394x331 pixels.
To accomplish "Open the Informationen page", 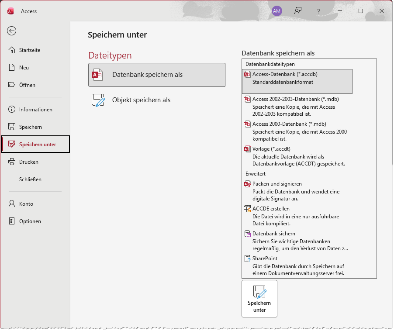I will (35, 110).
